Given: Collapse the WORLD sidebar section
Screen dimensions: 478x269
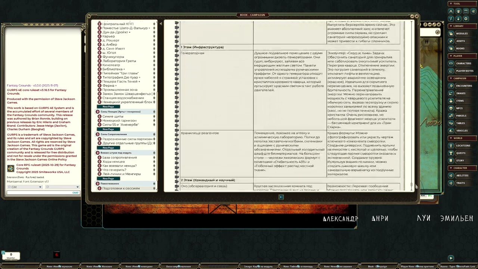Looking at the screenshot, I should click(462, 138).
